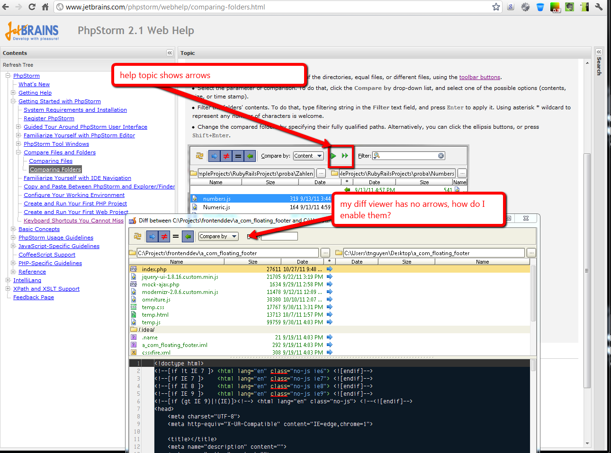Click the JetBrains logo

[32, 31]
